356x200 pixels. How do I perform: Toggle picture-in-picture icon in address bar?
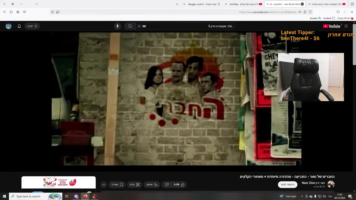click(58, 12)
